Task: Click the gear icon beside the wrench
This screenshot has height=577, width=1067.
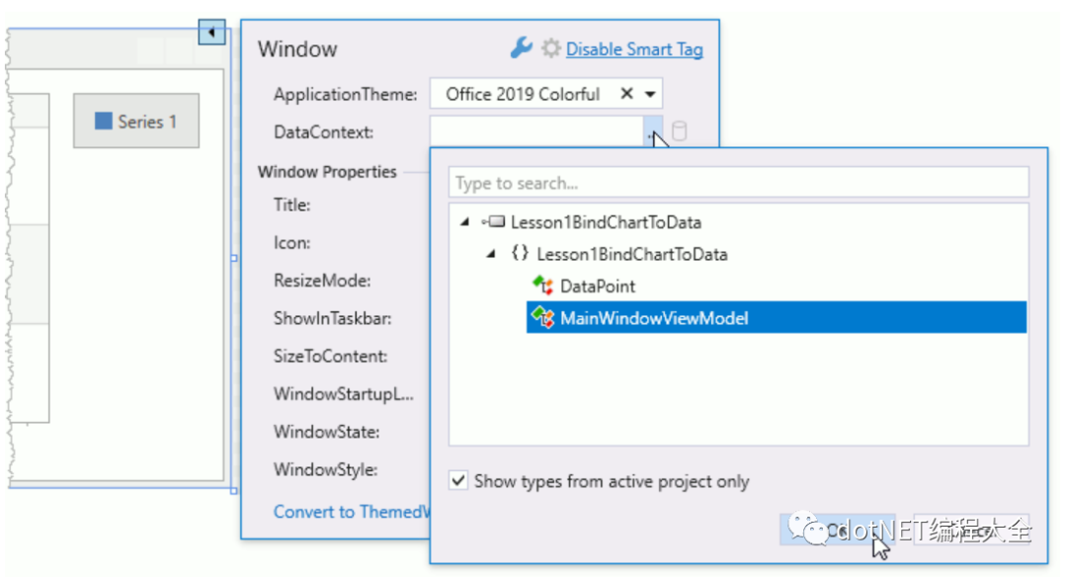Action: (x=550, y=46)
